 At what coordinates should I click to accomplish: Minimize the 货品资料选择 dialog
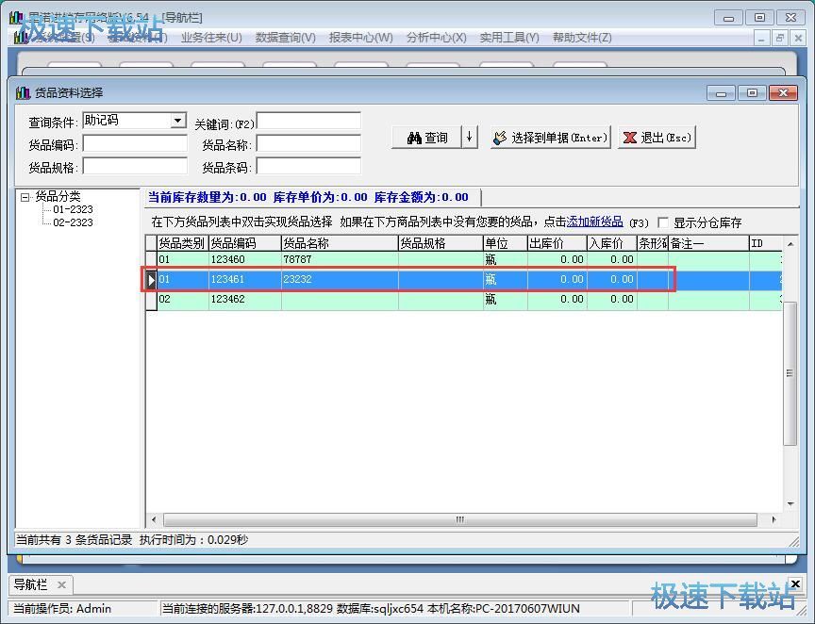click(721, 93)
